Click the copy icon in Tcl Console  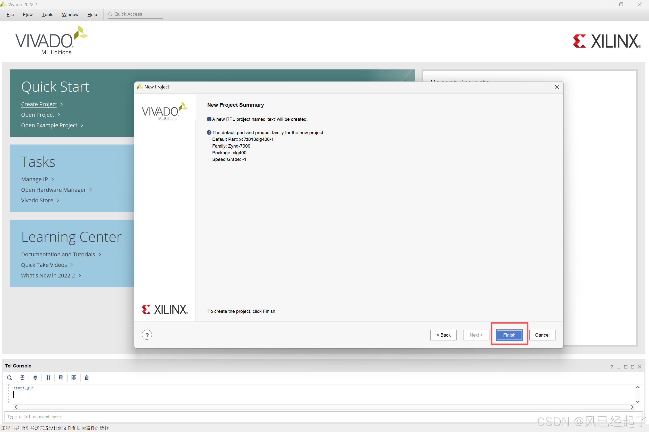(61, 378)
